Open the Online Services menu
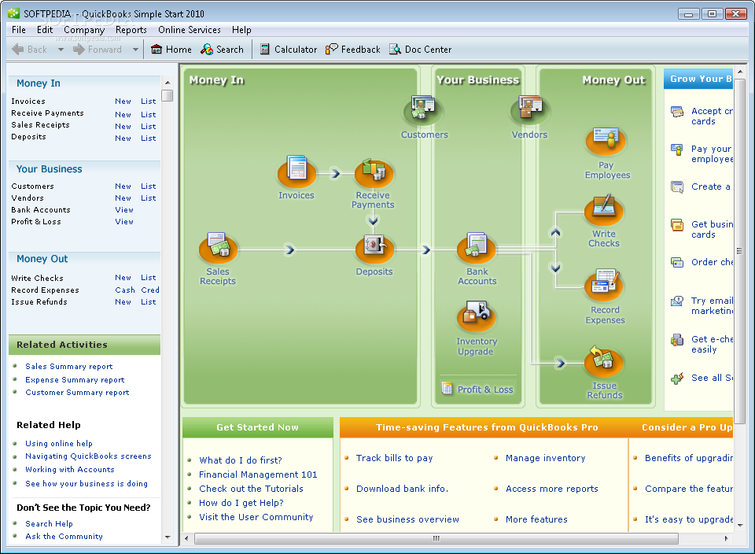Image resolution: width=755 pixels, height=554 pixels. point(190,30)
